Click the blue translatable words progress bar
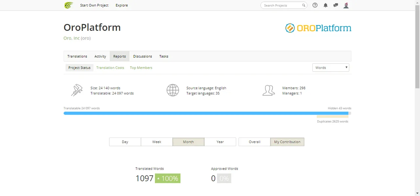The height and width of the screenshot is (196, 420). (206, 113)
